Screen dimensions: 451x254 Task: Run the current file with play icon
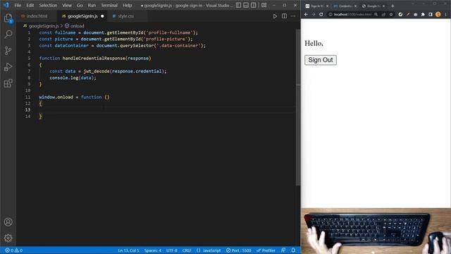click(275, 16)
